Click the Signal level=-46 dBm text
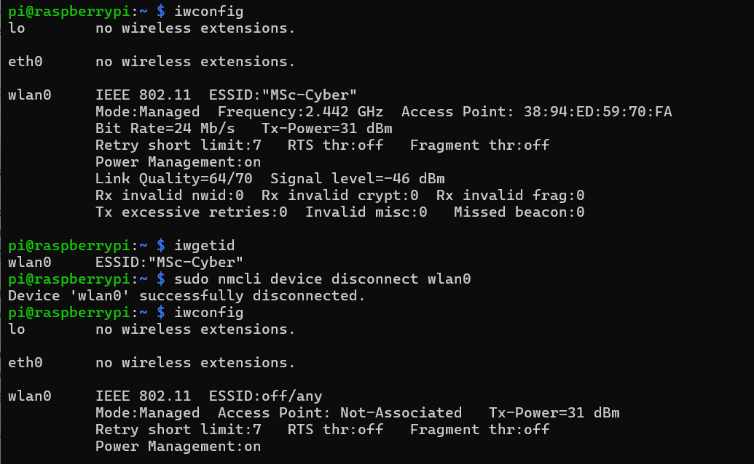This screenshot has height=464, width=754. point(357,178)
